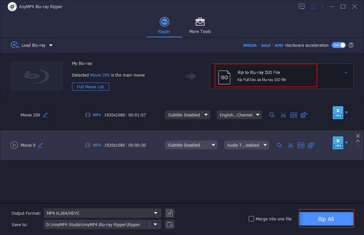
Task: Open the Output Format MP4 H.264/HEVC dropdown
Action: point(103,213)
